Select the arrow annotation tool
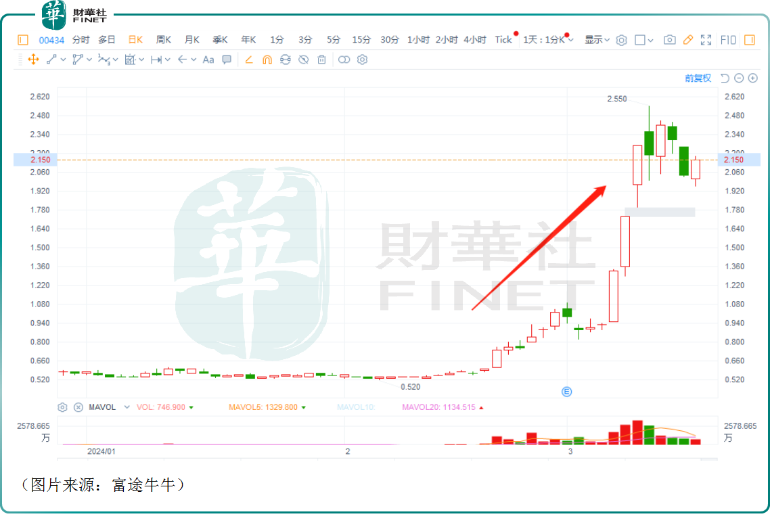This screenshot has width=770, height=527. 182,60
